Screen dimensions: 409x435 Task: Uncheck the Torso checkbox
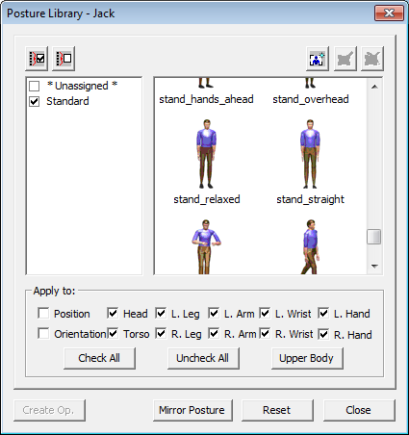point(113,334)
